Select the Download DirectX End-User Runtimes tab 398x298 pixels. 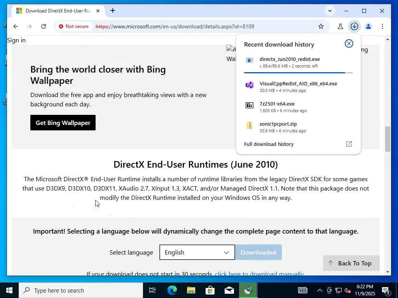(58, 11)
